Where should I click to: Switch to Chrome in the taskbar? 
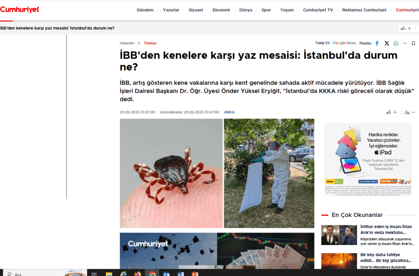click(152, 274)
